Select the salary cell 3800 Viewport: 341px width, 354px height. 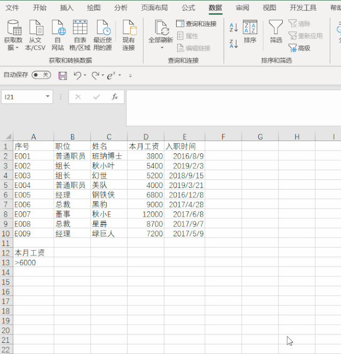coord(146,156)
